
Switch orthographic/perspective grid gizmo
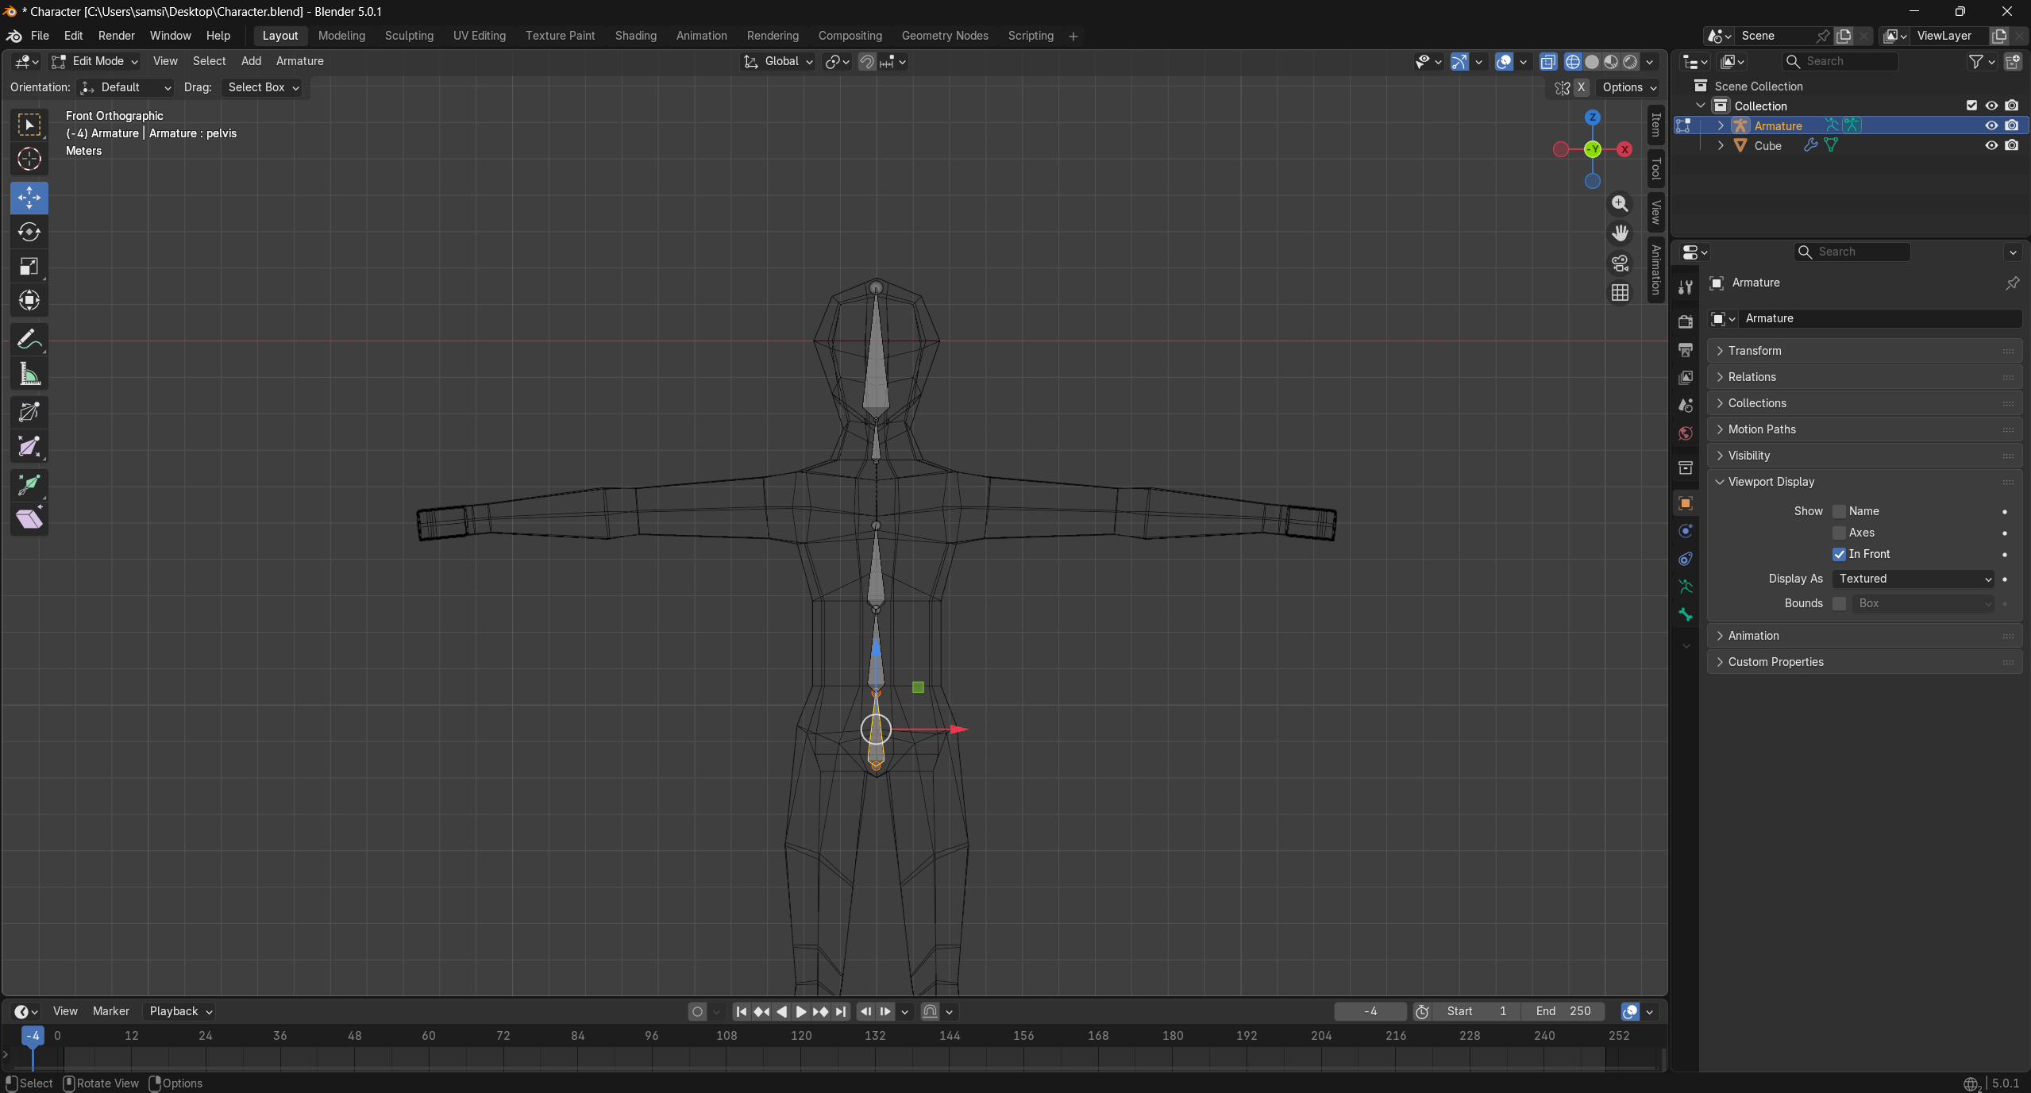coord(1620,293)
